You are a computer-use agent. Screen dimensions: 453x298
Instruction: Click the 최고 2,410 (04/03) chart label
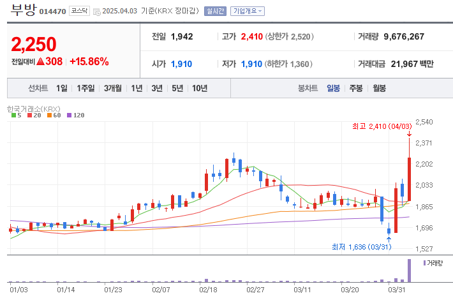pyautogui.click(x=382, y=126)
